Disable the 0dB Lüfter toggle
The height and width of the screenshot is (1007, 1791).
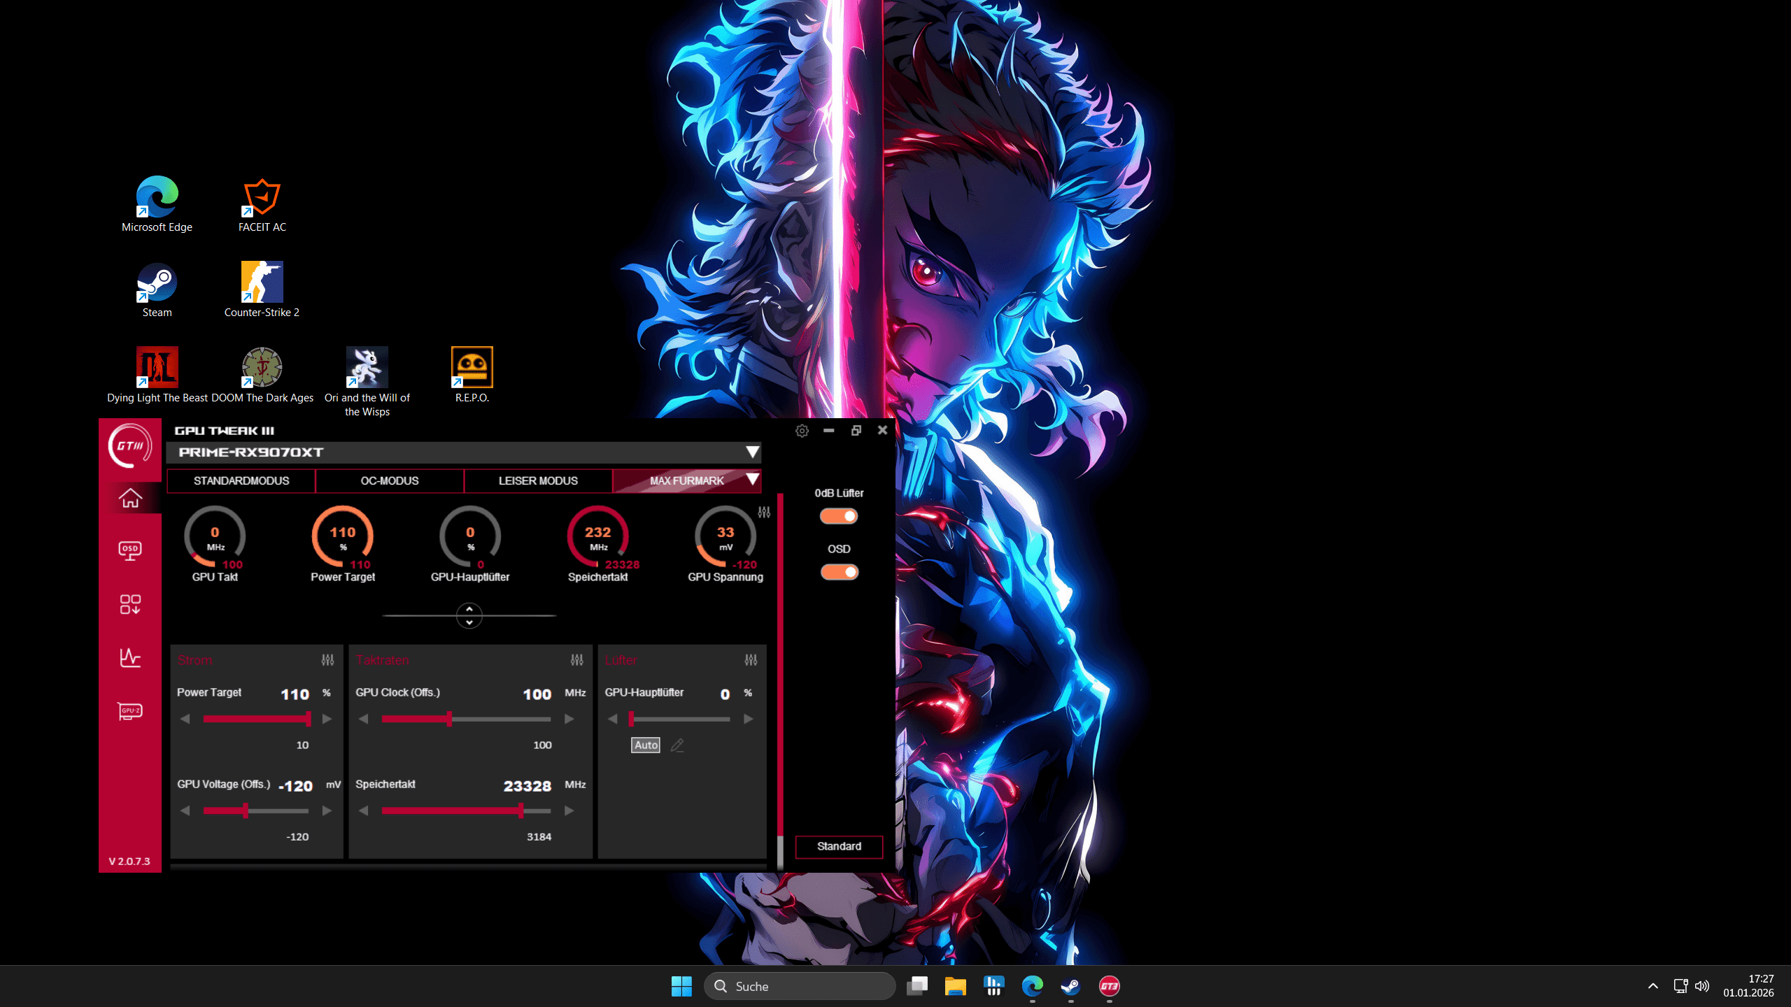(840, 515)
